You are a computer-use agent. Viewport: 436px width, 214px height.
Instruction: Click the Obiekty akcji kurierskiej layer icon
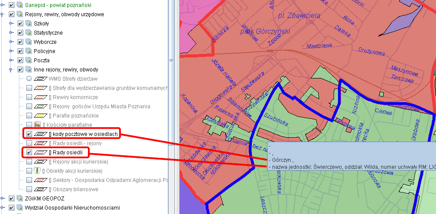click(x=38, y=171)
